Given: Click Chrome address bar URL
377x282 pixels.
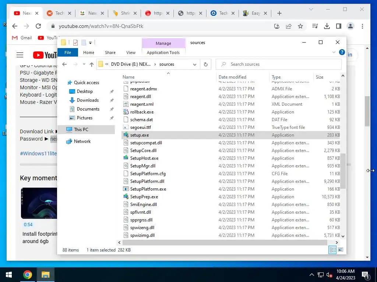Looking at the screenshot, I should point(101,26).
